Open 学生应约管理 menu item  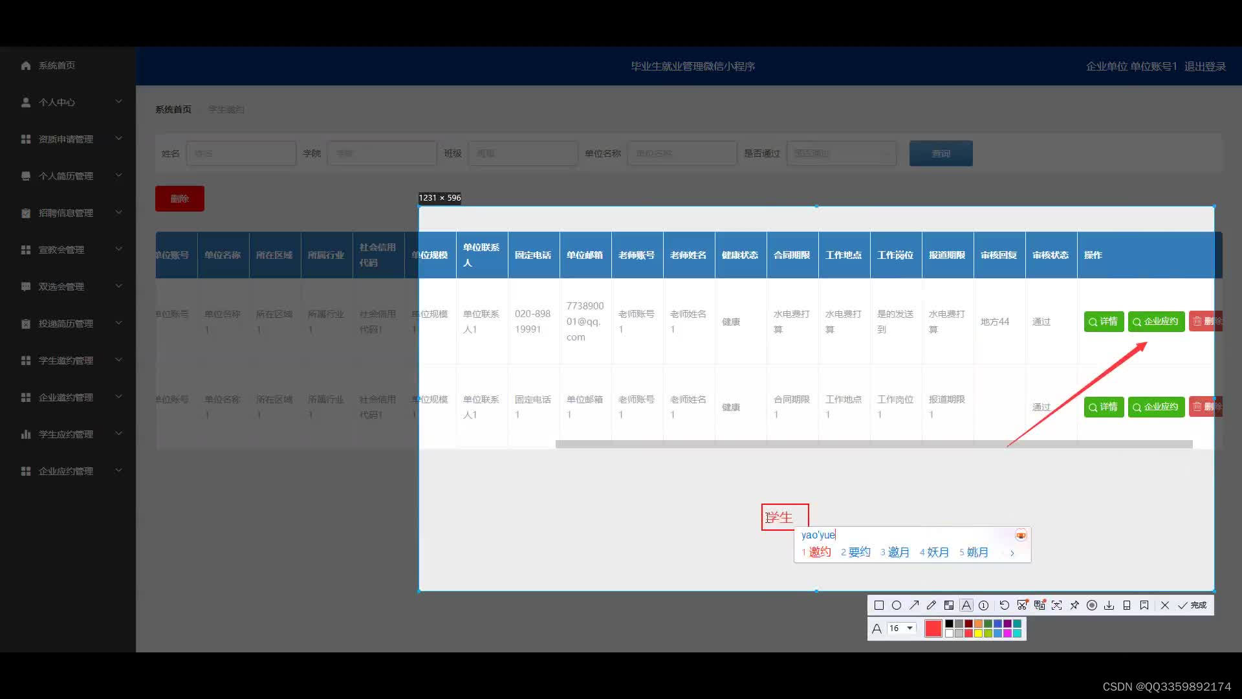pyautogui.click(x=67, y=434)
